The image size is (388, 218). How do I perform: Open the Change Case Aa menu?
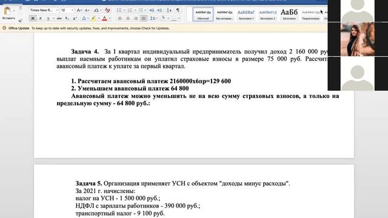[97, 10]
